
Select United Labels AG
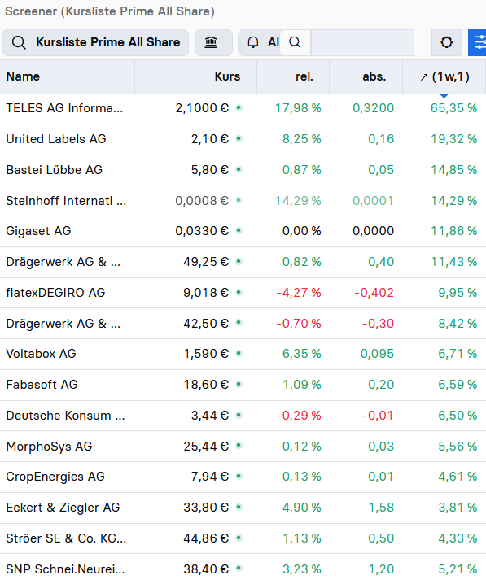(x=56, y=139)
